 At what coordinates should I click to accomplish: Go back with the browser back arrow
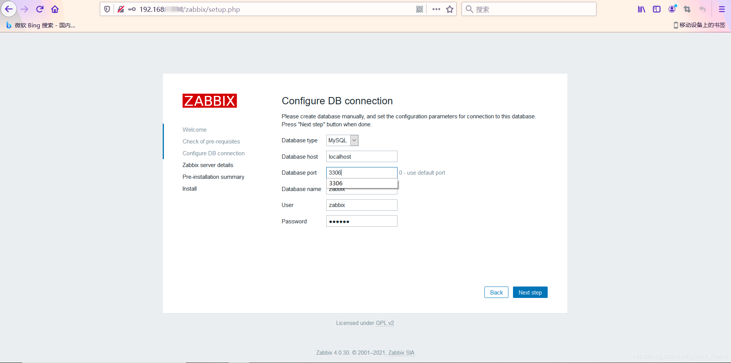click(x=9, y=9)
